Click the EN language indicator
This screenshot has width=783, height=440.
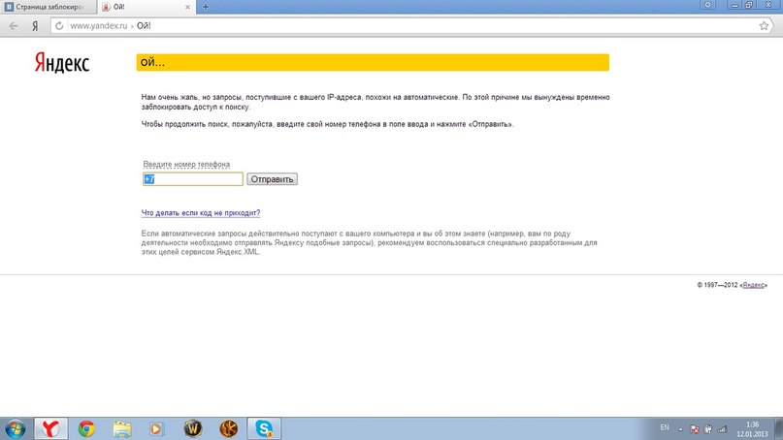coord(665,427)
